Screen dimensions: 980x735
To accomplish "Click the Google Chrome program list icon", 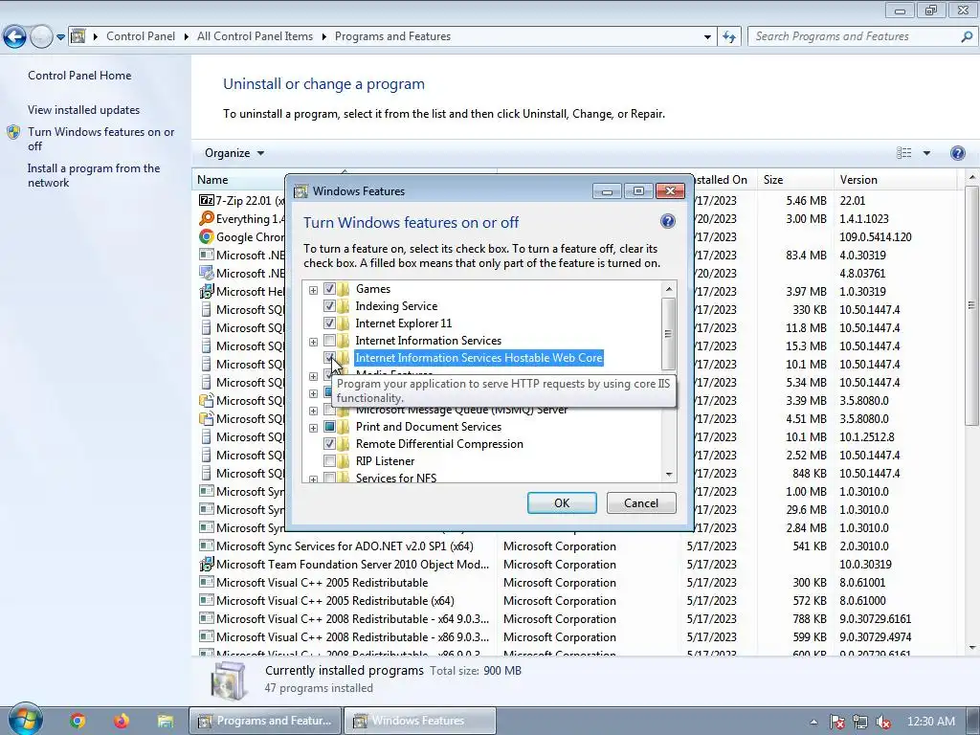I will click(x=207, y=237).
